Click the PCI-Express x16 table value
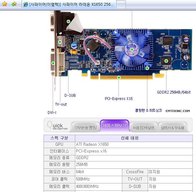 click(91, 151)
